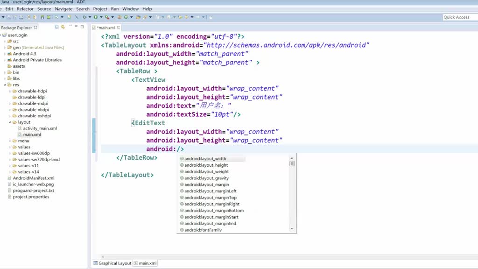The image size is (478, 269).
Task: Choose android:fontFamily from autocomplete list
Action: [203, 230]
